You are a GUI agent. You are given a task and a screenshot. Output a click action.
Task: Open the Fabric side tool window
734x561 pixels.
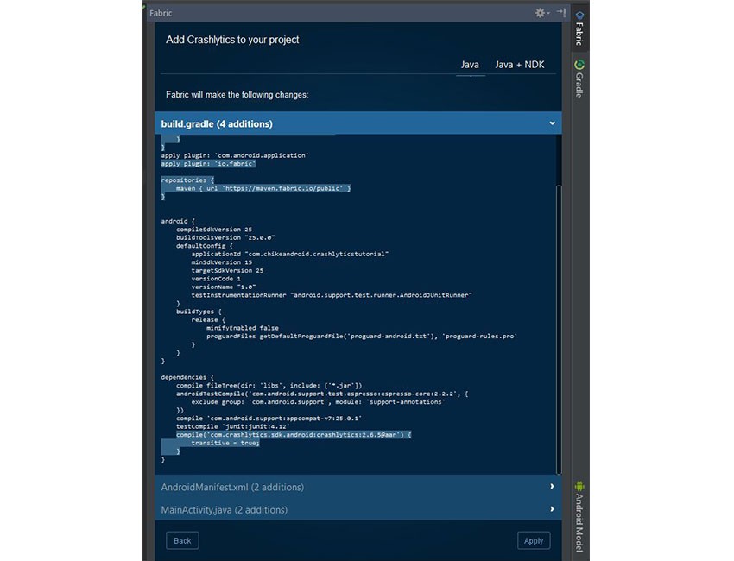coord(579,28)
